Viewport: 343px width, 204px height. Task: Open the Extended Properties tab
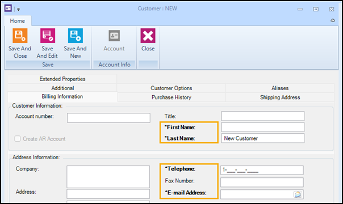coord(62,79)
